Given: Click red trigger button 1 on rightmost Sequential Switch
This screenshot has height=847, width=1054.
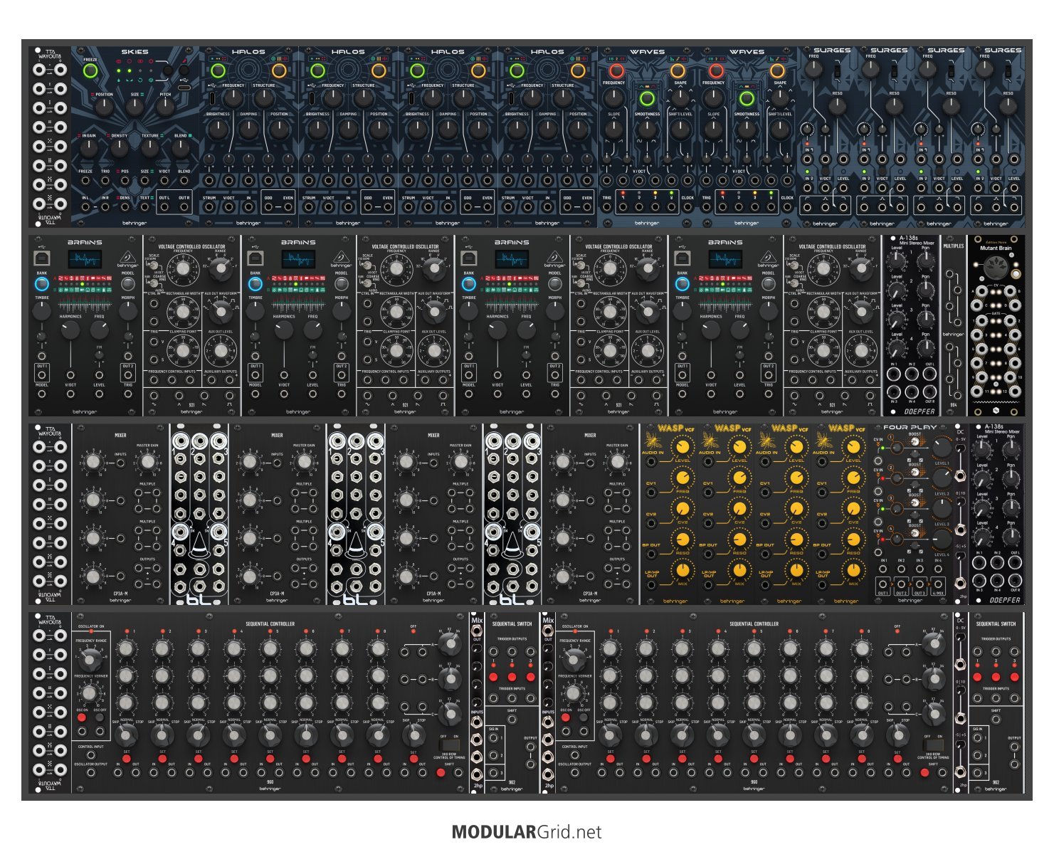Looking at the screenshot, I should point(977,677).
